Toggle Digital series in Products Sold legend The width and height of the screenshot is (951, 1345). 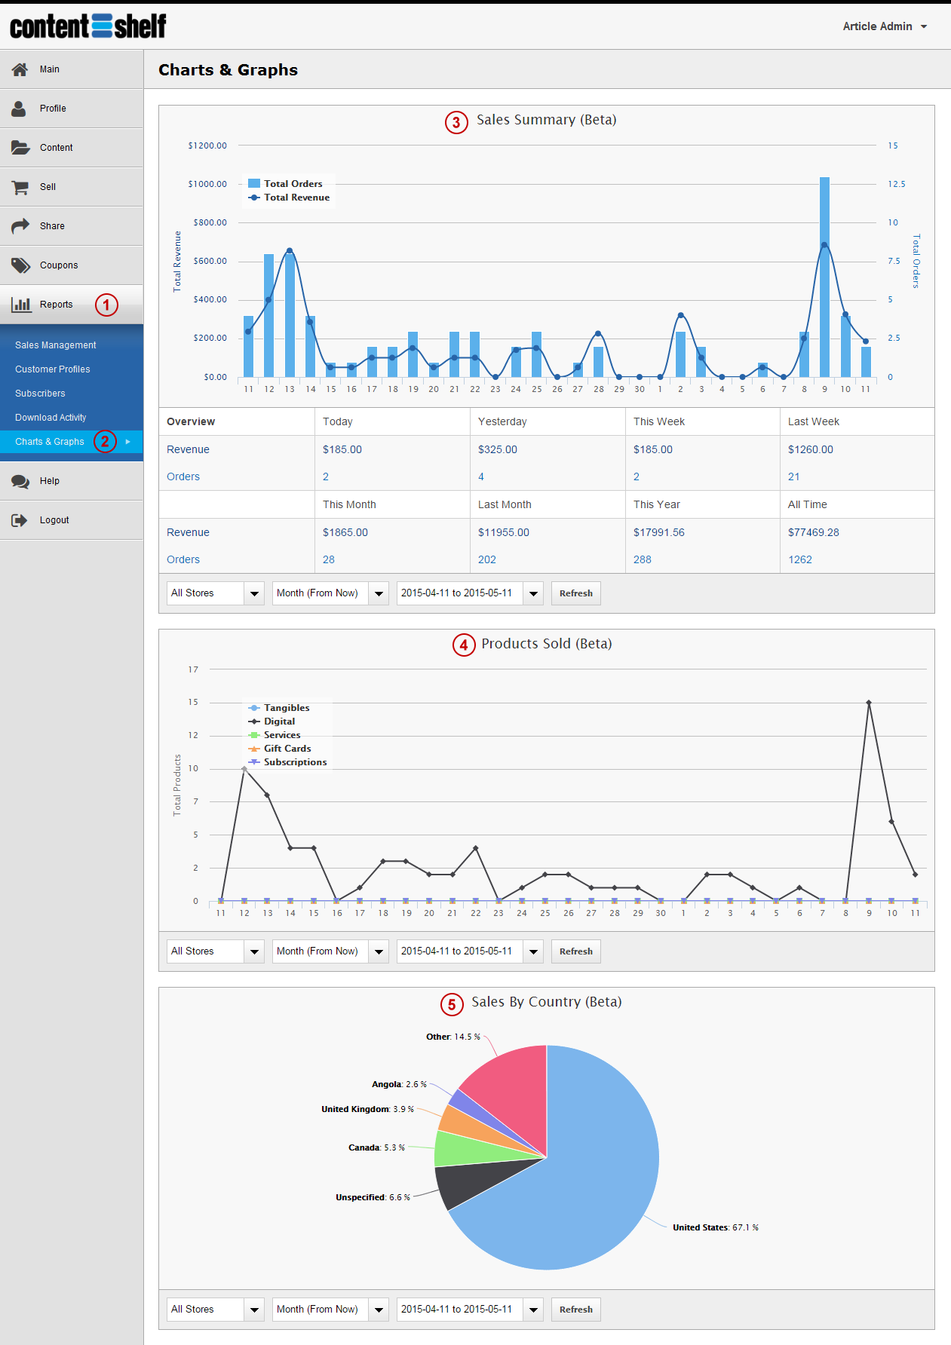278,722
